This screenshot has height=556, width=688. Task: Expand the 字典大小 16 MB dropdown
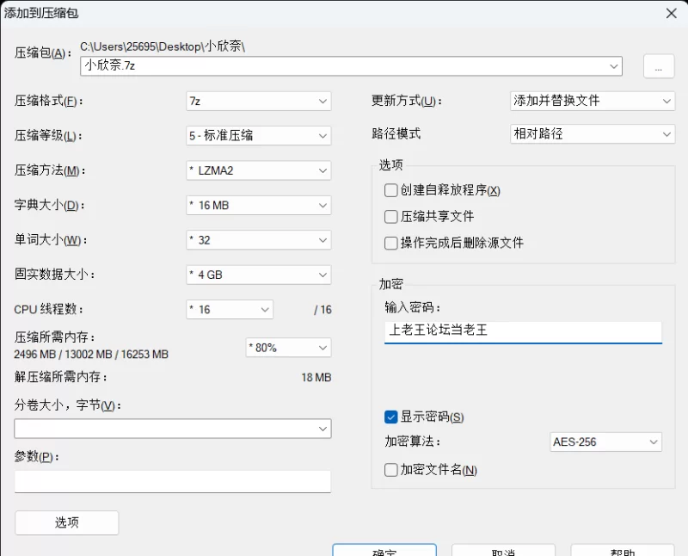(258, 206)
